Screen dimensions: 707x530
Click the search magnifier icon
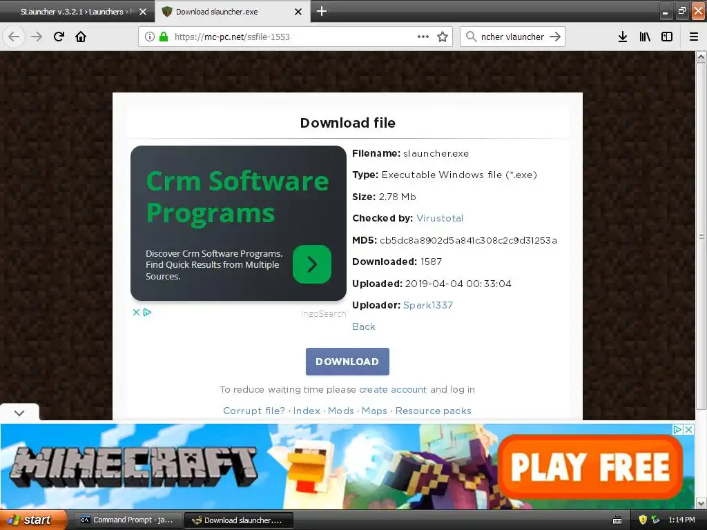(471, 37)
